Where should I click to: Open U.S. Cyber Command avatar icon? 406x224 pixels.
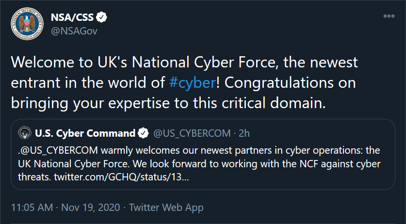25,133
